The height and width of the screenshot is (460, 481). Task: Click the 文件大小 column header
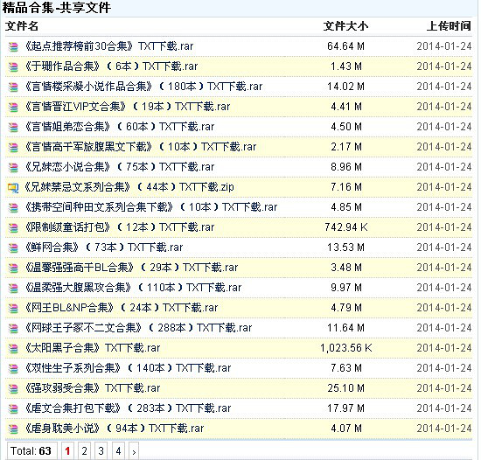pos(345,26)
